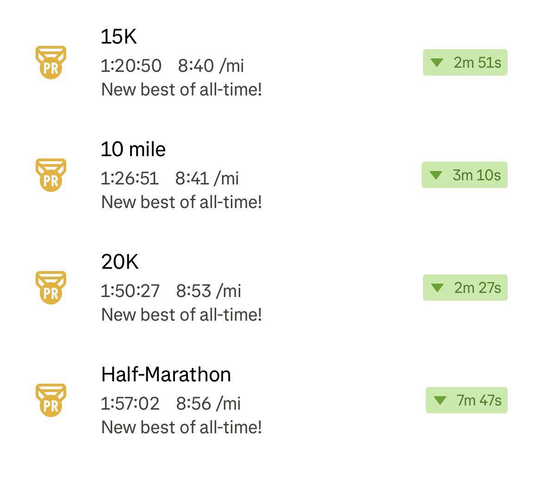Click the 10 mile PR medal icon

pyautogui.click(x=51, y=175)
